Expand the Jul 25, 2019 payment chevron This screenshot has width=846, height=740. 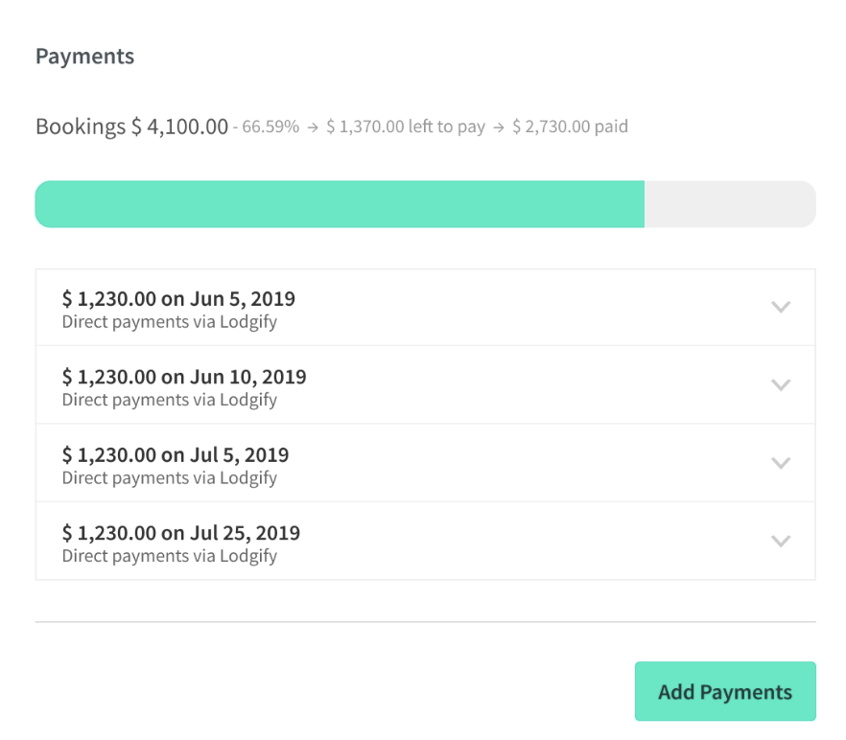[781, 541]
